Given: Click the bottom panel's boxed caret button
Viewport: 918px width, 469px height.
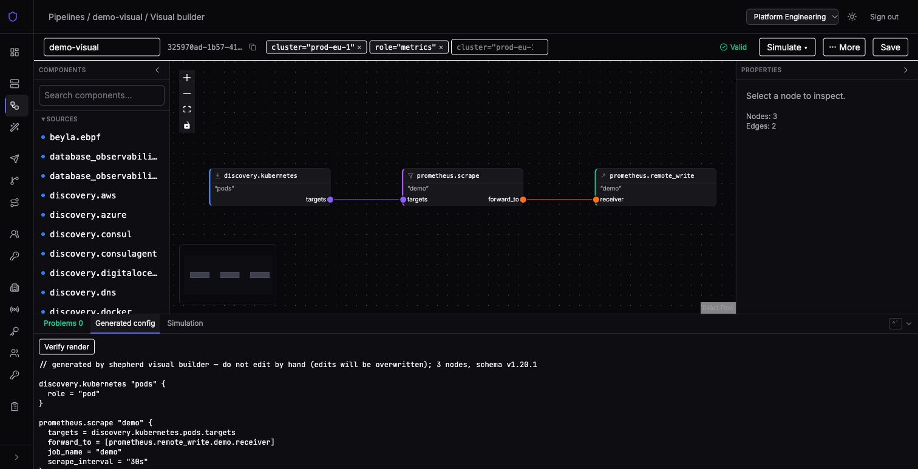Looking at the screenshot, I should point(895,324).
